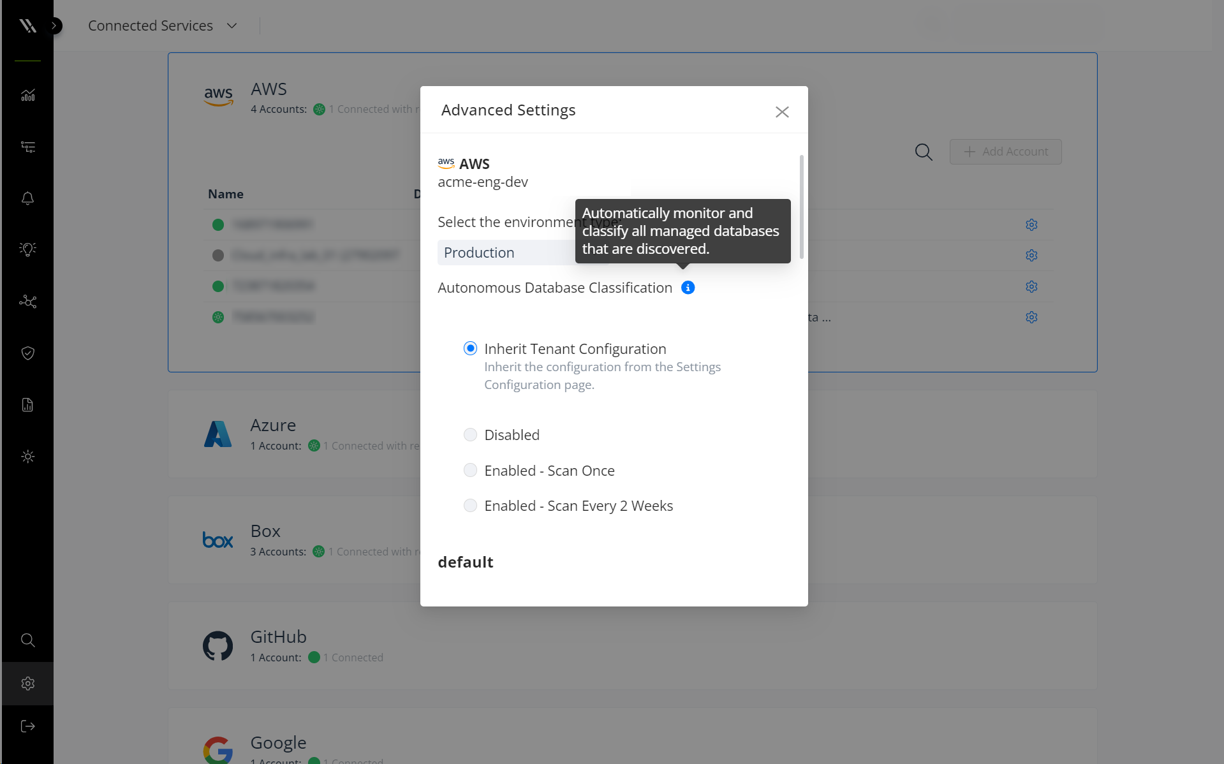
Task: Close the Advanced Settings dialog
Action: [782, 112]
